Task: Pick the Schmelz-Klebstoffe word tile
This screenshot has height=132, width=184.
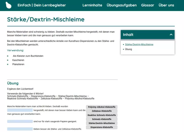Action: [102, 119]
